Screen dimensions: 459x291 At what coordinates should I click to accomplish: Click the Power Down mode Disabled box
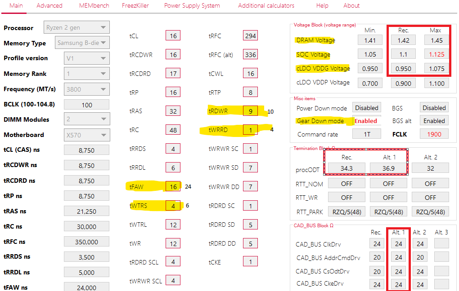[367, 108]
